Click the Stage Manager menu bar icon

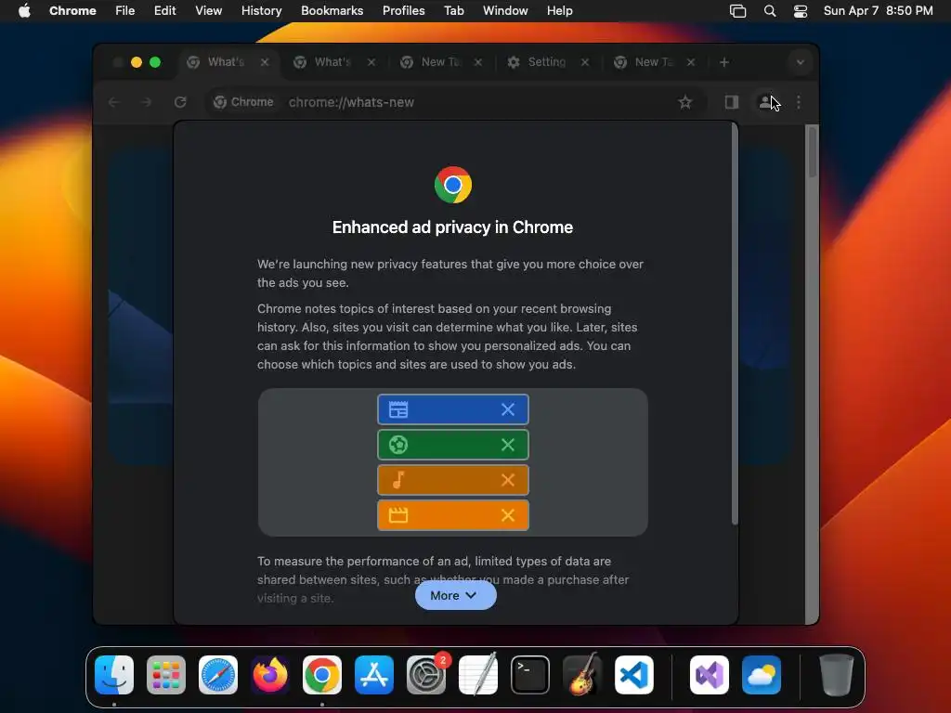click(x=737, y=10)
